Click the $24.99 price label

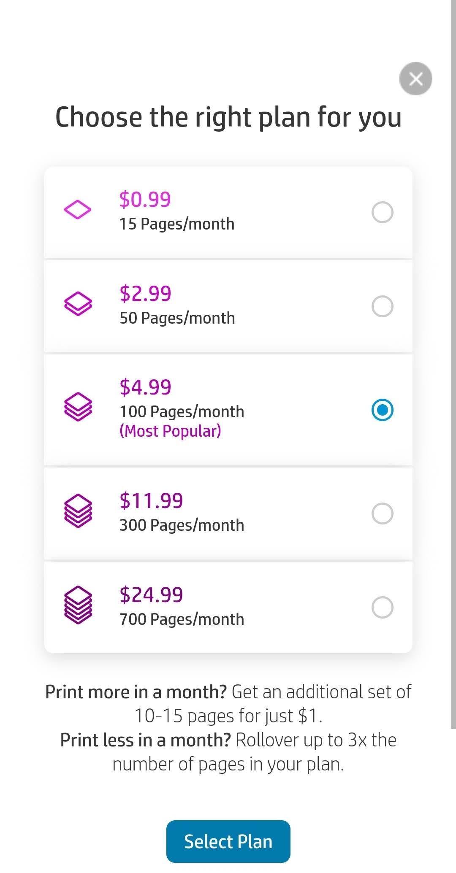click(151, 595)
